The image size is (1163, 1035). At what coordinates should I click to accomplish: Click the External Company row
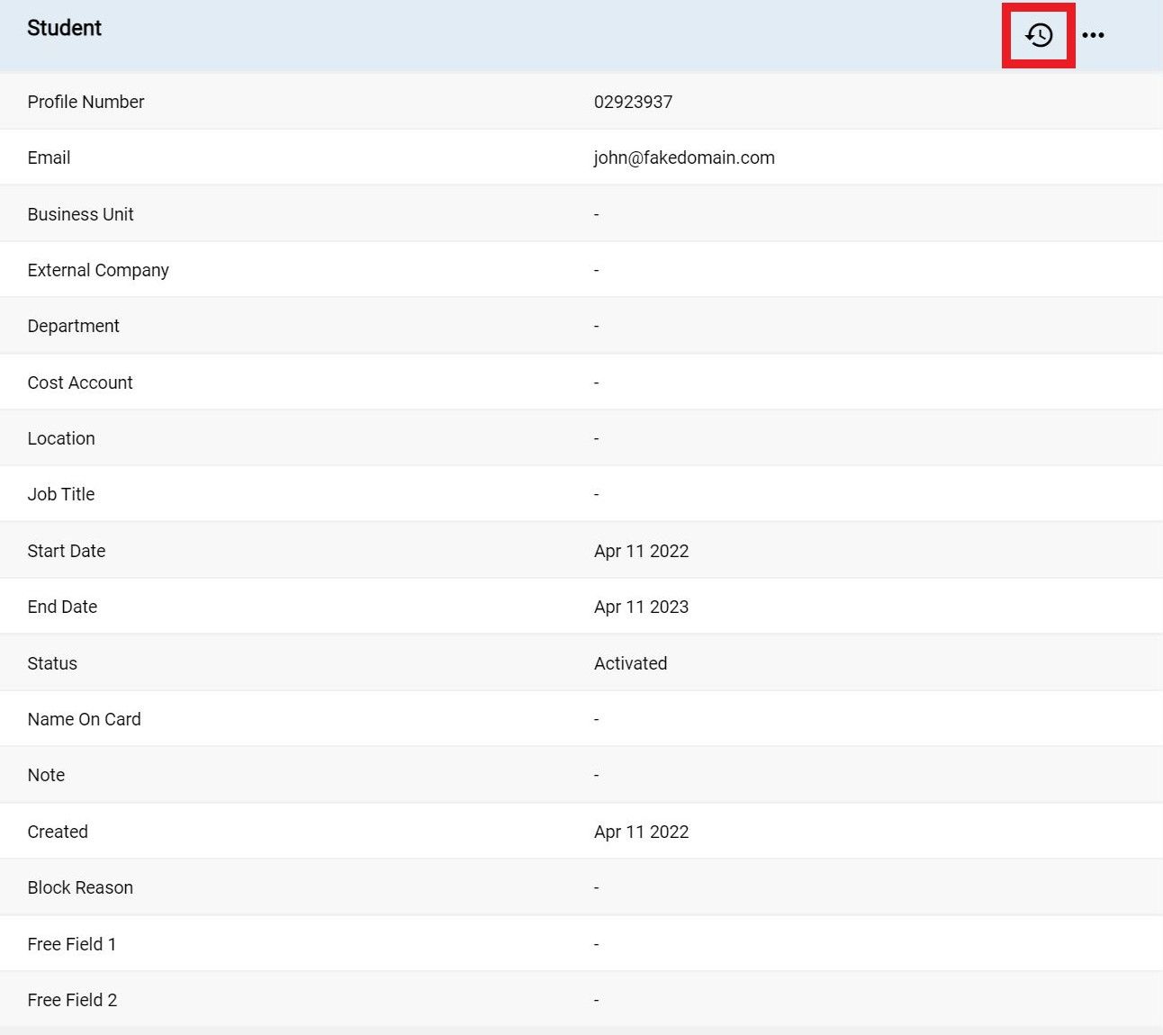[596, 270]
